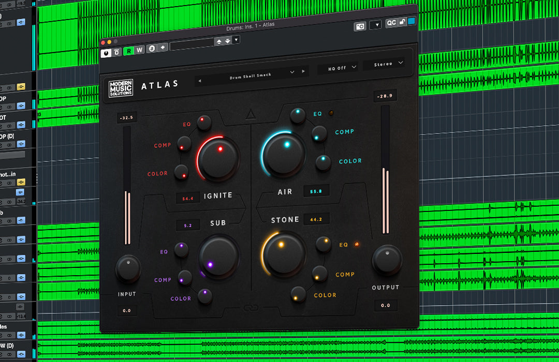Screen dimensions: 559x362
Task: Click the snapshot camera icon
Action: (x=360, y=26)
